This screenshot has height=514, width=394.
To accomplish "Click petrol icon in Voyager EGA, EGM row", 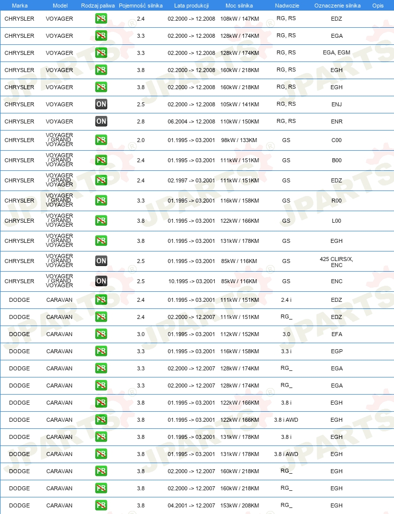I will pyautogui.click(x=101, y=53).
